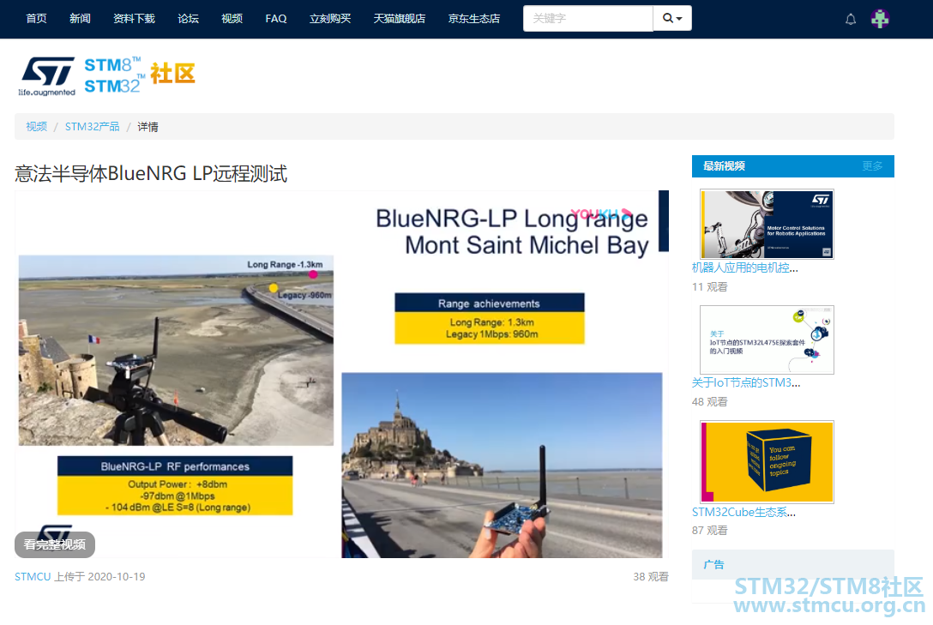Click the search magnifier dropdown button
Screen dimensions: 933x625
coord(672,19)
